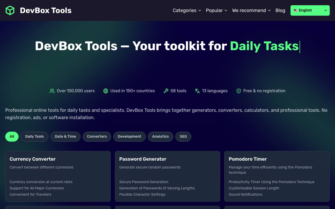The image size is (335, 209).
Task: Click 'Currency conversion at current rates'
Action: (x=41, y=182)
